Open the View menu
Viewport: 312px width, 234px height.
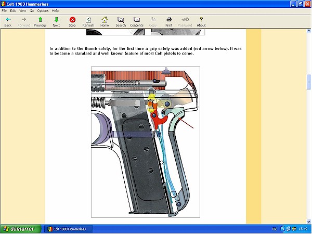coord(22,11)
